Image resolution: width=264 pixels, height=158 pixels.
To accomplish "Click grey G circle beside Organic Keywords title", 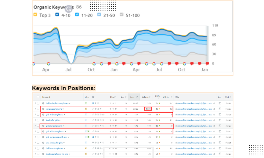I will point(69,9).
